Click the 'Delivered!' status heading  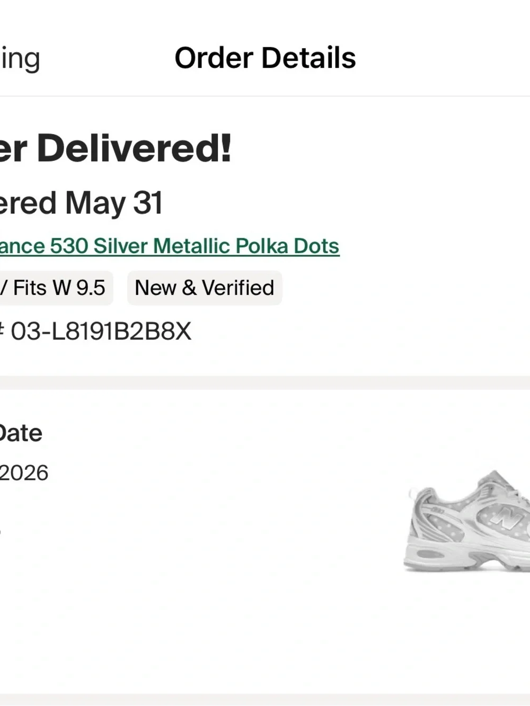tap(134, 148)
